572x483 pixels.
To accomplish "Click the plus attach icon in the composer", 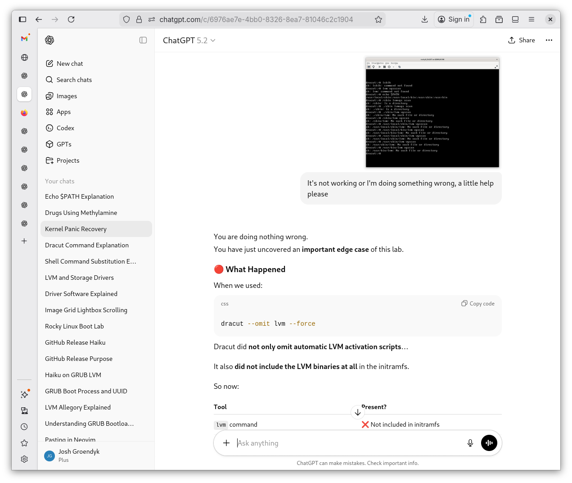I will tap(226, 443).
